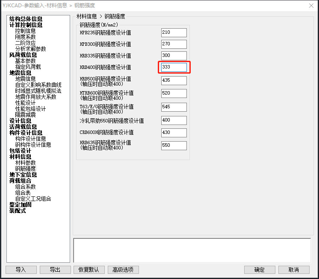The width and height of the screenshot is (319, 279).
Task: Select 鉴定加固 category
Action: click(21, 205)
